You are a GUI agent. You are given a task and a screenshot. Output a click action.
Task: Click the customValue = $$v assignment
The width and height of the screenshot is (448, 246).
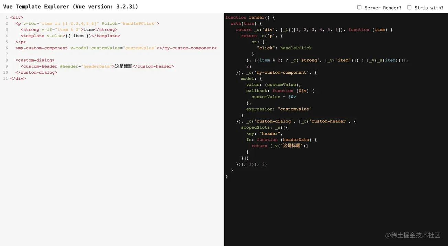coord(274,97)
